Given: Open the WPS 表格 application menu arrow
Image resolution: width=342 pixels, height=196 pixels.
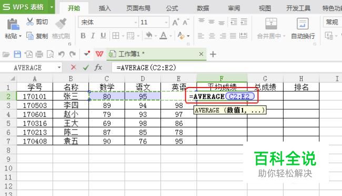Looking at the screenshot, I should 52,7.
